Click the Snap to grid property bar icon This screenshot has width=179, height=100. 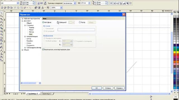coord(111,3)
